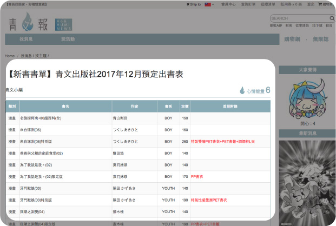Click the author name 青文小編
The height and width of the screenshot is (226, 336).
click(x=14, y=90)
